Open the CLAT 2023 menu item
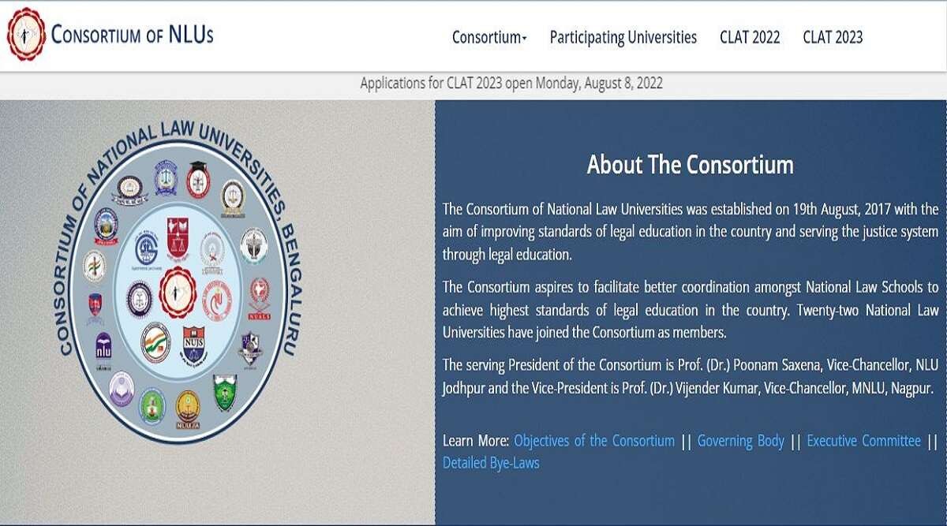Image resolution: width=947 pixels, height=526 pixels. point(833,37)
